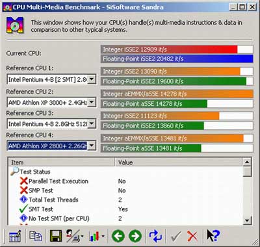Click the user and computer icon

click(x=75, y=236)
